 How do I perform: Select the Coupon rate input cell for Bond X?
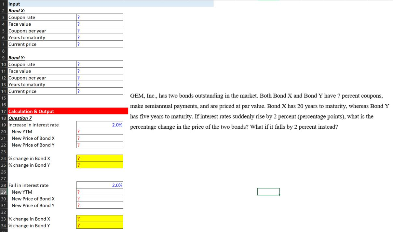point(99,17)
